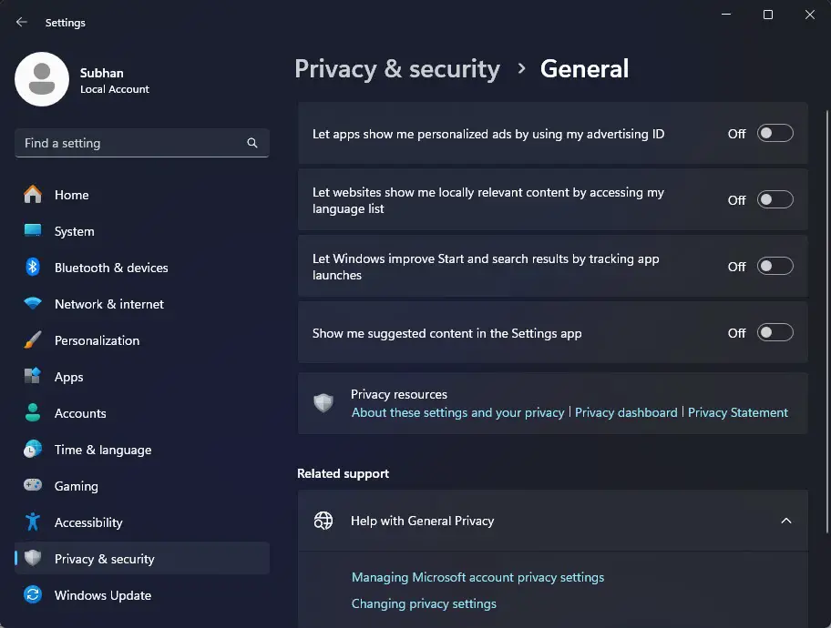Click the search magnifier icon
The image size is (831, 628).
click(x=252, y=143)
